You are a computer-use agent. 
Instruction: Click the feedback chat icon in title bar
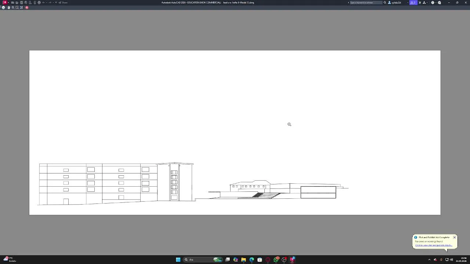440,3
